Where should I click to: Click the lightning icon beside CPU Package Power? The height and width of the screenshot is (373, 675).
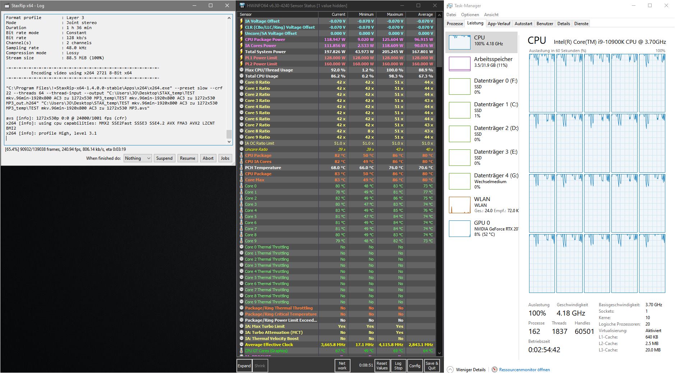pos(241,39)
